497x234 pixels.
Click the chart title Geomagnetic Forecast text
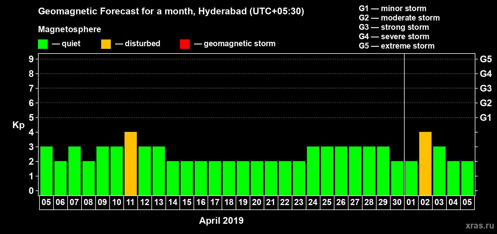point(171,11)
